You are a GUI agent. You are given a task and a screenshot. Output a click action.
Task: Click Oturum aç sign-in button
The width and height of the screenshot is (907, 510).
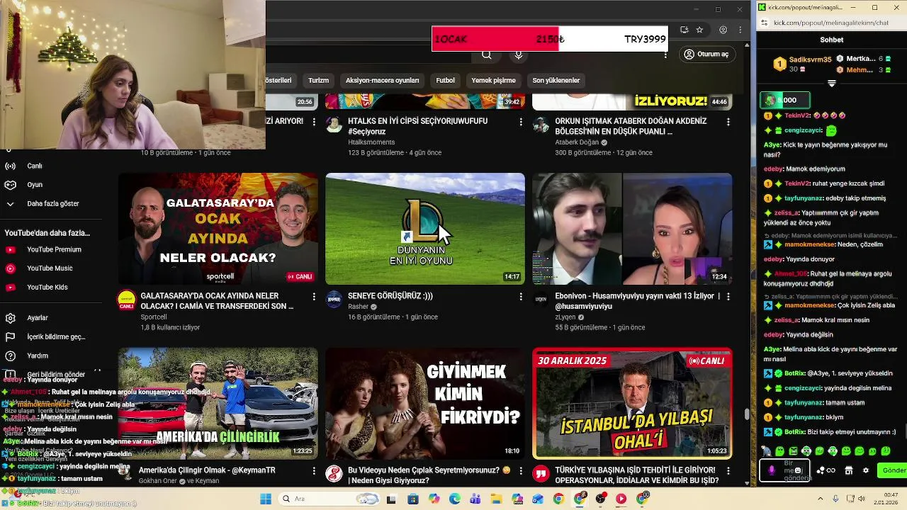point(706,55)
